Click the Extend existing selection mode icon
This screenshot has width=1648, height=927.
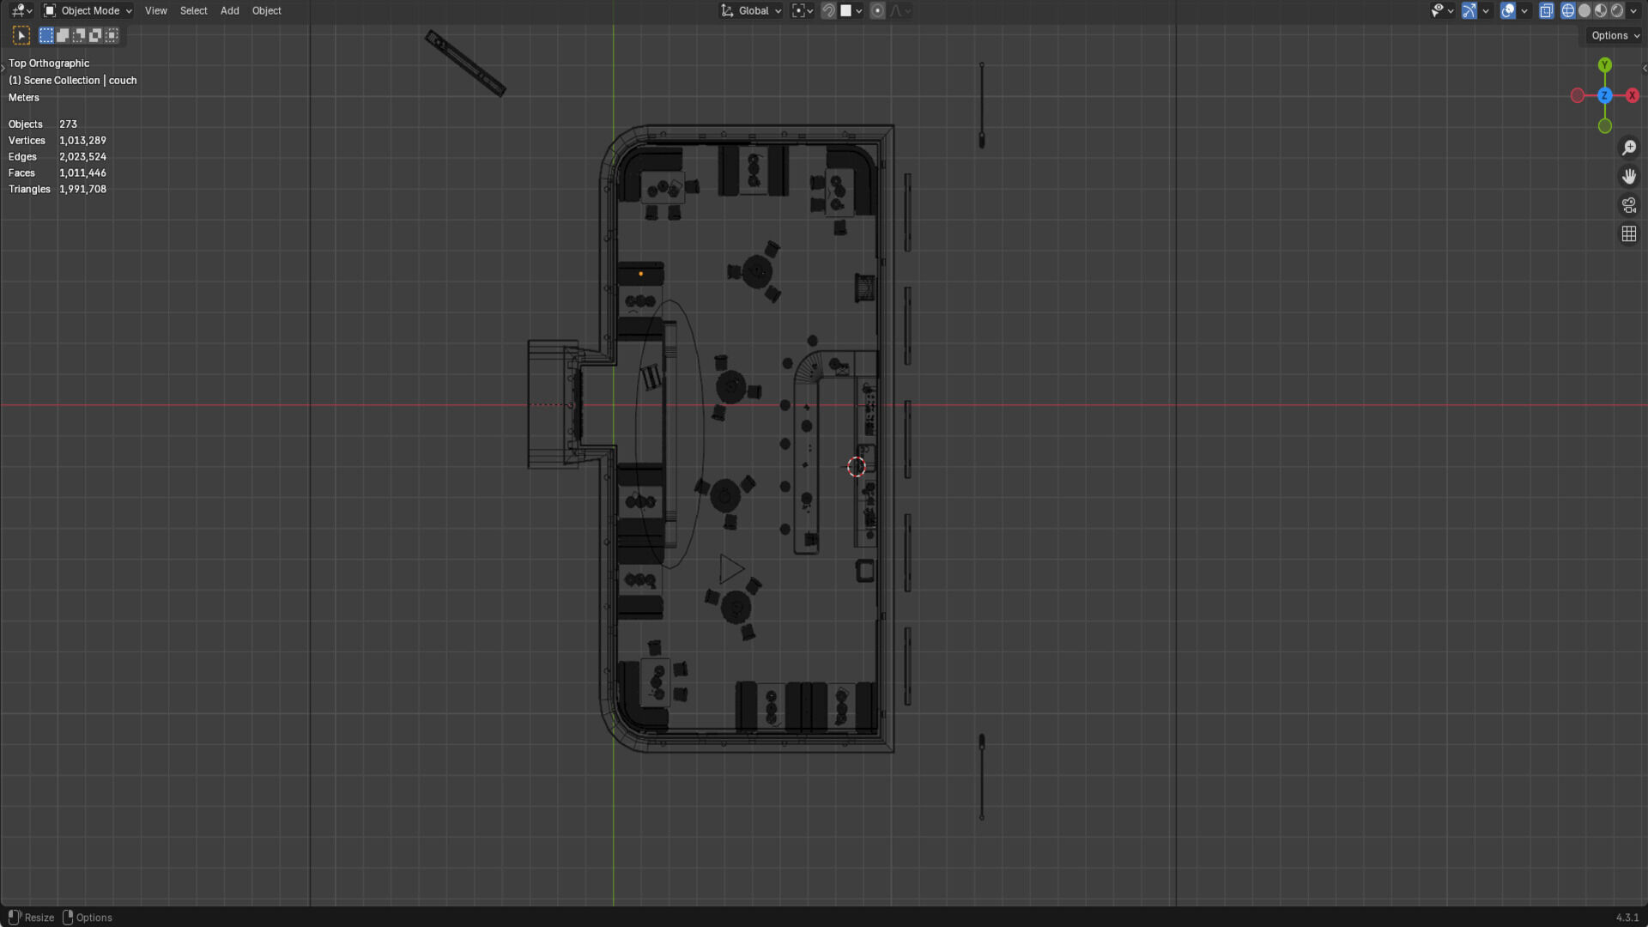tap(63, 35)
